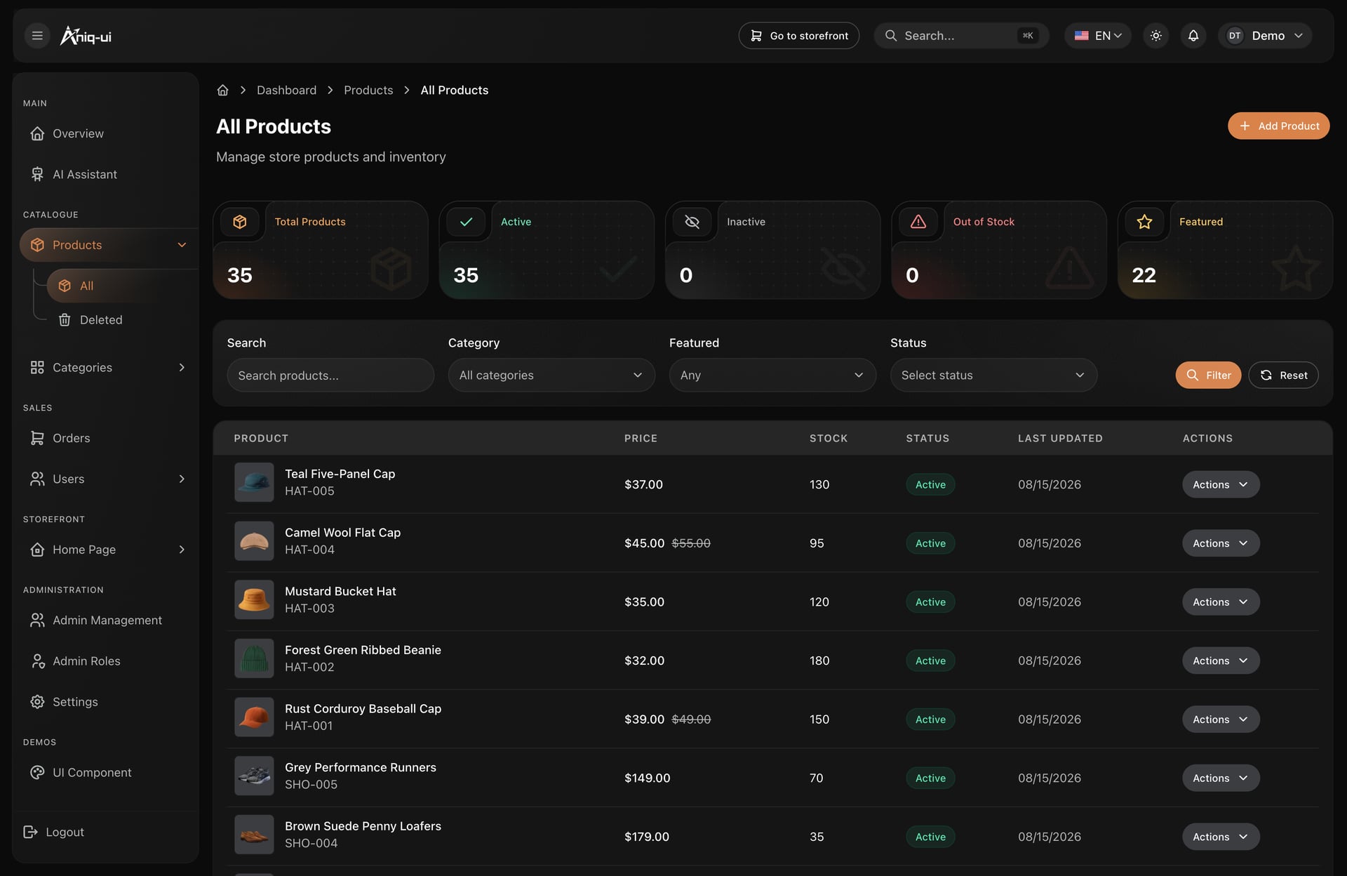Open the Demo user menu

(1264, 35)
